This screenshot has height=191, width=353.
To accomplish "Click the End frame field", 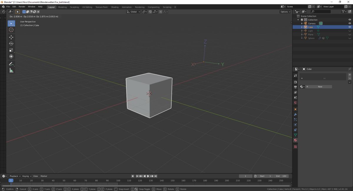I will (281, 176).
